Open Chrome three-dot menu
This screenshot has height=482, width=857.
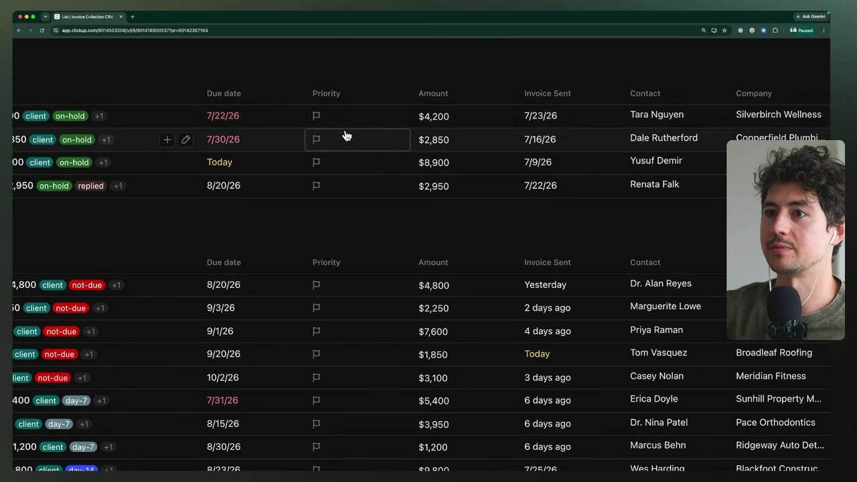pos(824,30)
